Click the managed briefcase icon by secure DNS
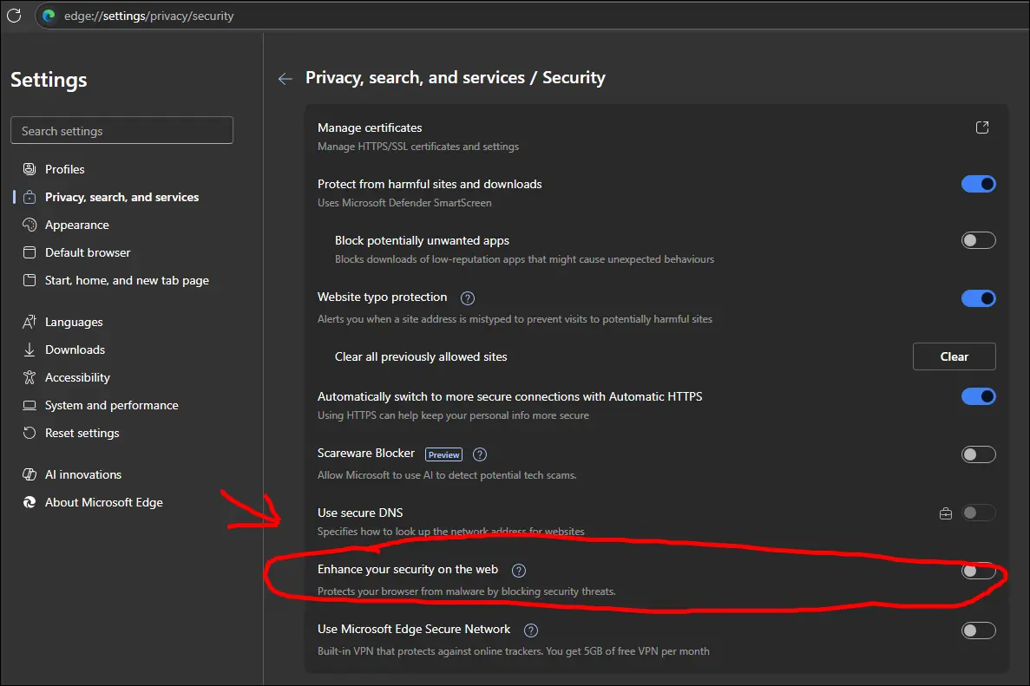Image resolution: width=1030 pixels, height=686 pixels. pos(946,513)
